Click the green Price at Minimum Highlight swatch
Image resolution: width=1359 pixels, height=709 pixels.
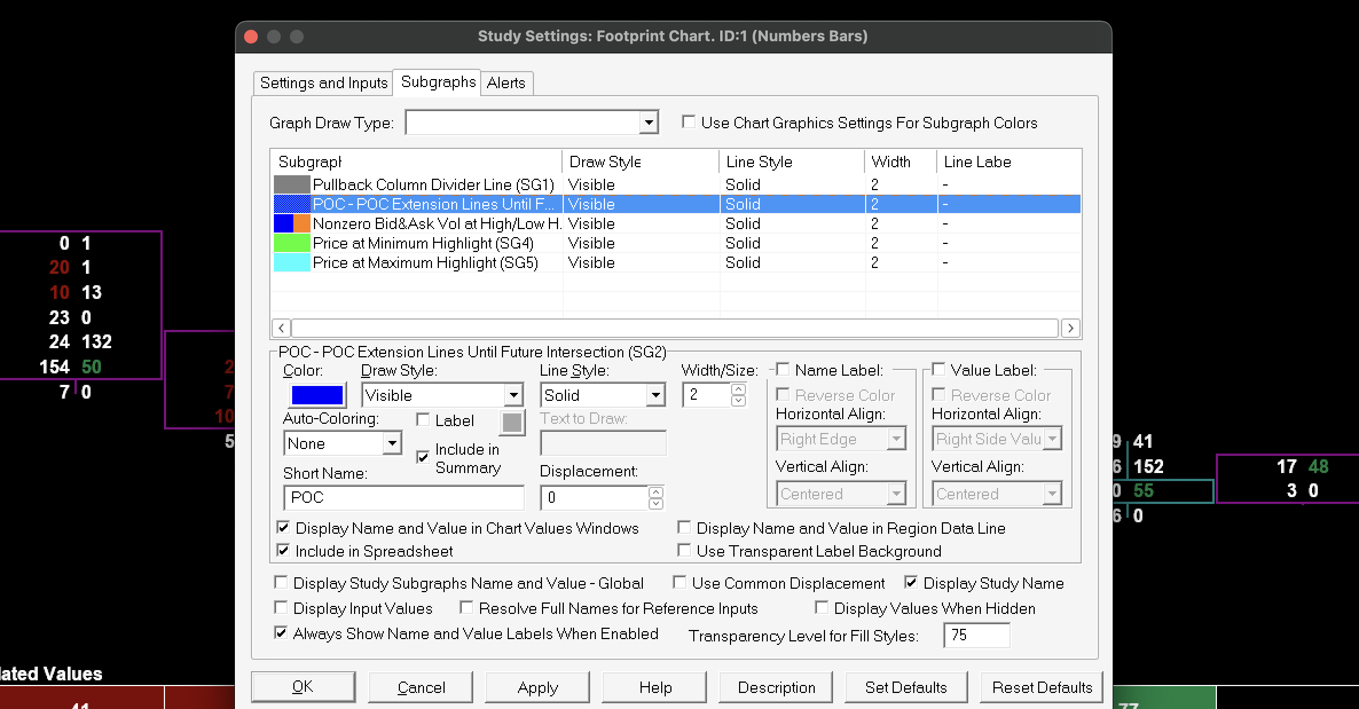(x=292, y=243)
